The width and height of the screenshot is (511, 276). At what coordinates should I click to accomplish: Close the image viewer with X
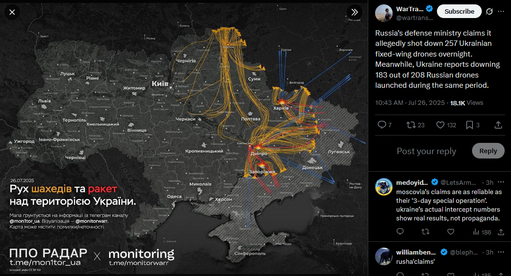pyautogui.click(x=12, y=12)
